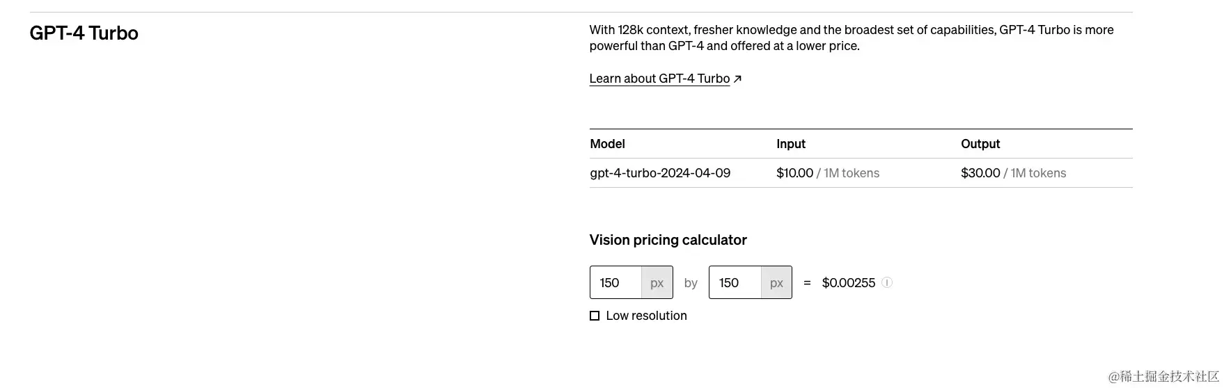
Task: Click the Low resolution label text
Action: (x=646, y=316)
